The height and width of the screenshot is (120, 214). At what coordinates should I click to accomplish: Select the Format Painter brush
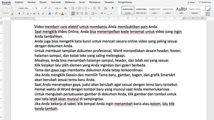tap(12, 14)
